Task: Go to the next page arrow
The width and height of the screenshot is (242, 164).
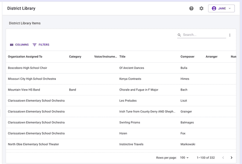Action: [231, 158]
